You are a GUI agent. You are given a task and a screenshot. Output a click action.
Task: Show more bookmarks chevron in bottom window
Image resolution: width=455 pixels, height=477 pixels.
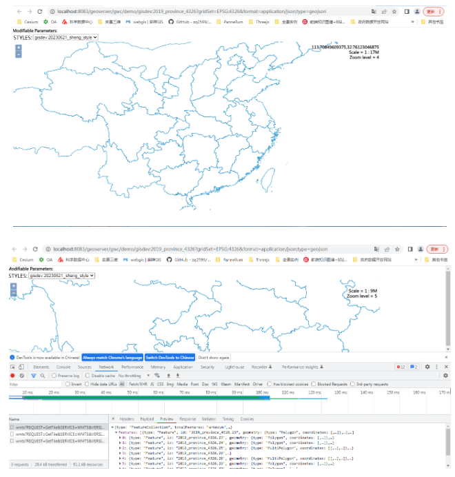click(x=416, y=260)
